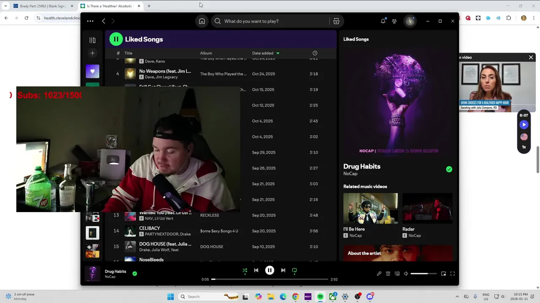Sort by duration clock icon column
The height and width of the screenshot is (303, 540).
[x=315, y=53]
